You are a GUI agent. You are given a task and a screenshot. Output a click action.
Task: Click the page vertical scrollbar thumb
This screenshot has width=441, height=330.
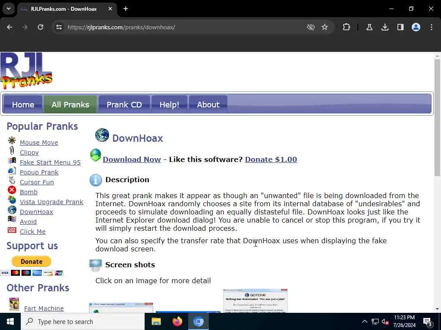click(437, 118)
